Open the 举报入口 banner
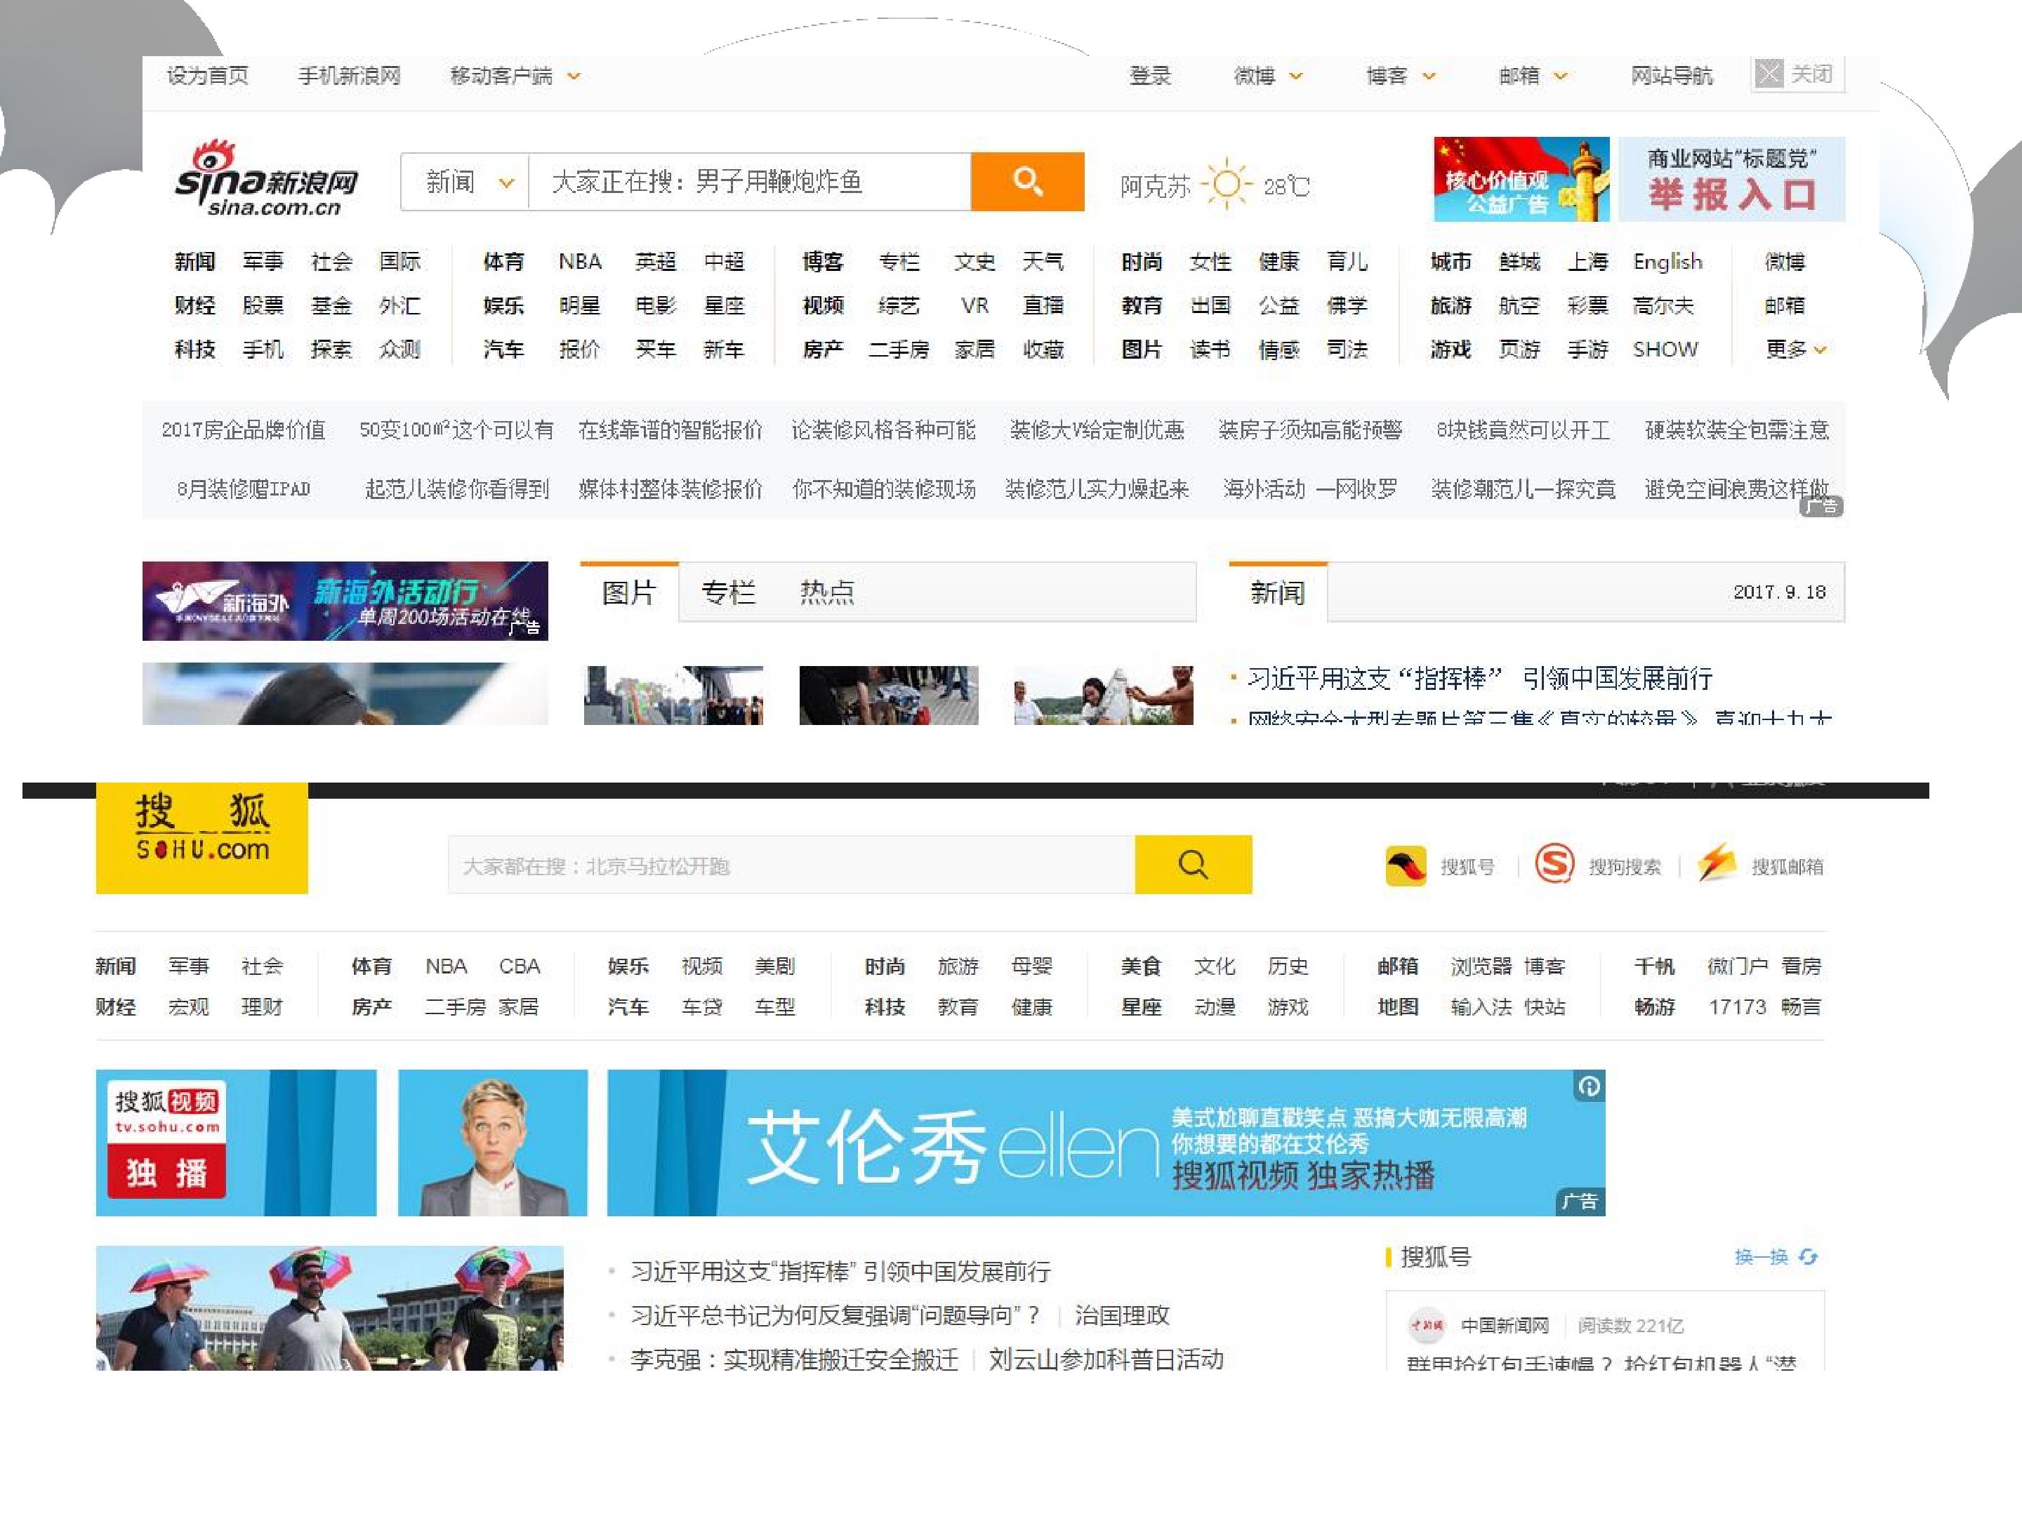 tap(1731, 179)
